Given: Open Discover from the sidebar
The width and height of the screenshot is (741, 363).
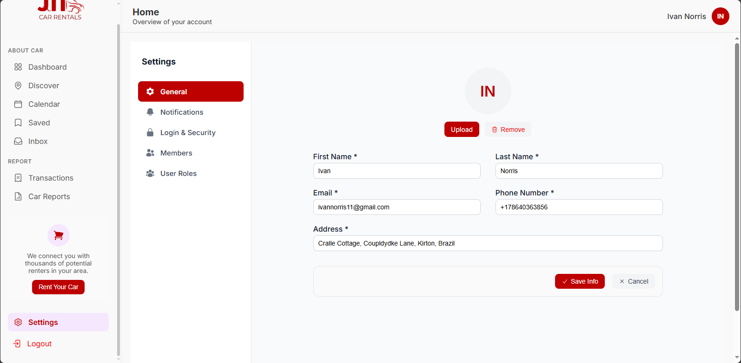Looking at the screenshot, I should (x=58, y=85).
